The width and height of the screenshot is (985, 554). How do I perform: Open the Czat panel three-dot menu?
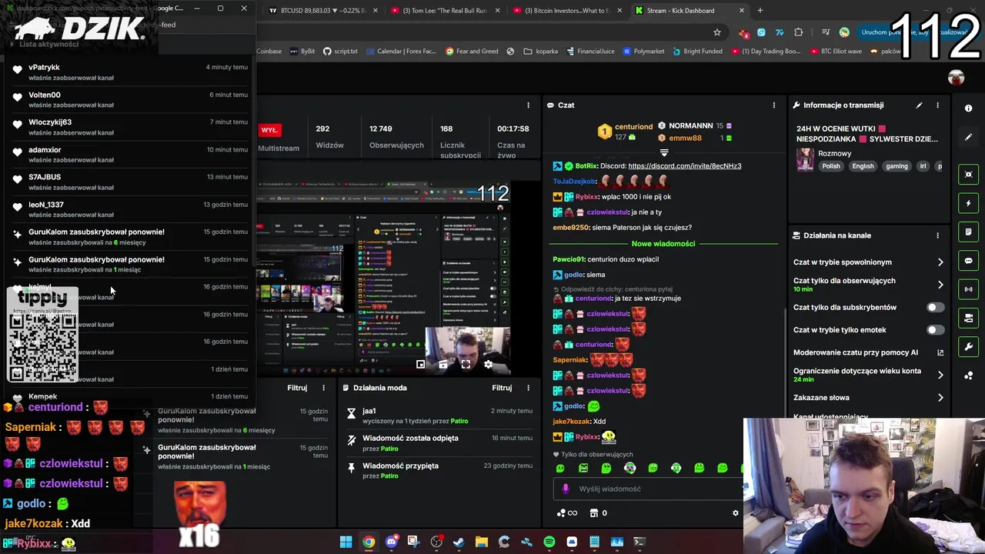click(x=773, y=105)
